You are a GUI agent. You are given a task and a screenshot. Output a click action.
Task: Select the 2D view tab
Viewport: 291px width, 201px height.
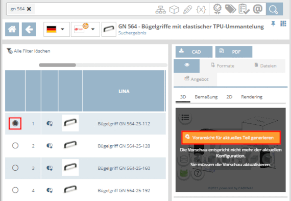229,97
